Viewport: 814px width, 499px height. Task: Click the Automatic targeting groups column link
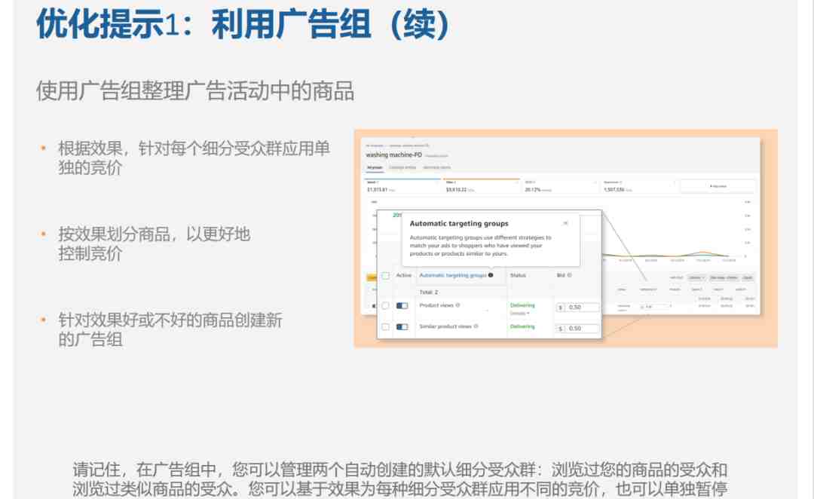click(x=453, y=275)
